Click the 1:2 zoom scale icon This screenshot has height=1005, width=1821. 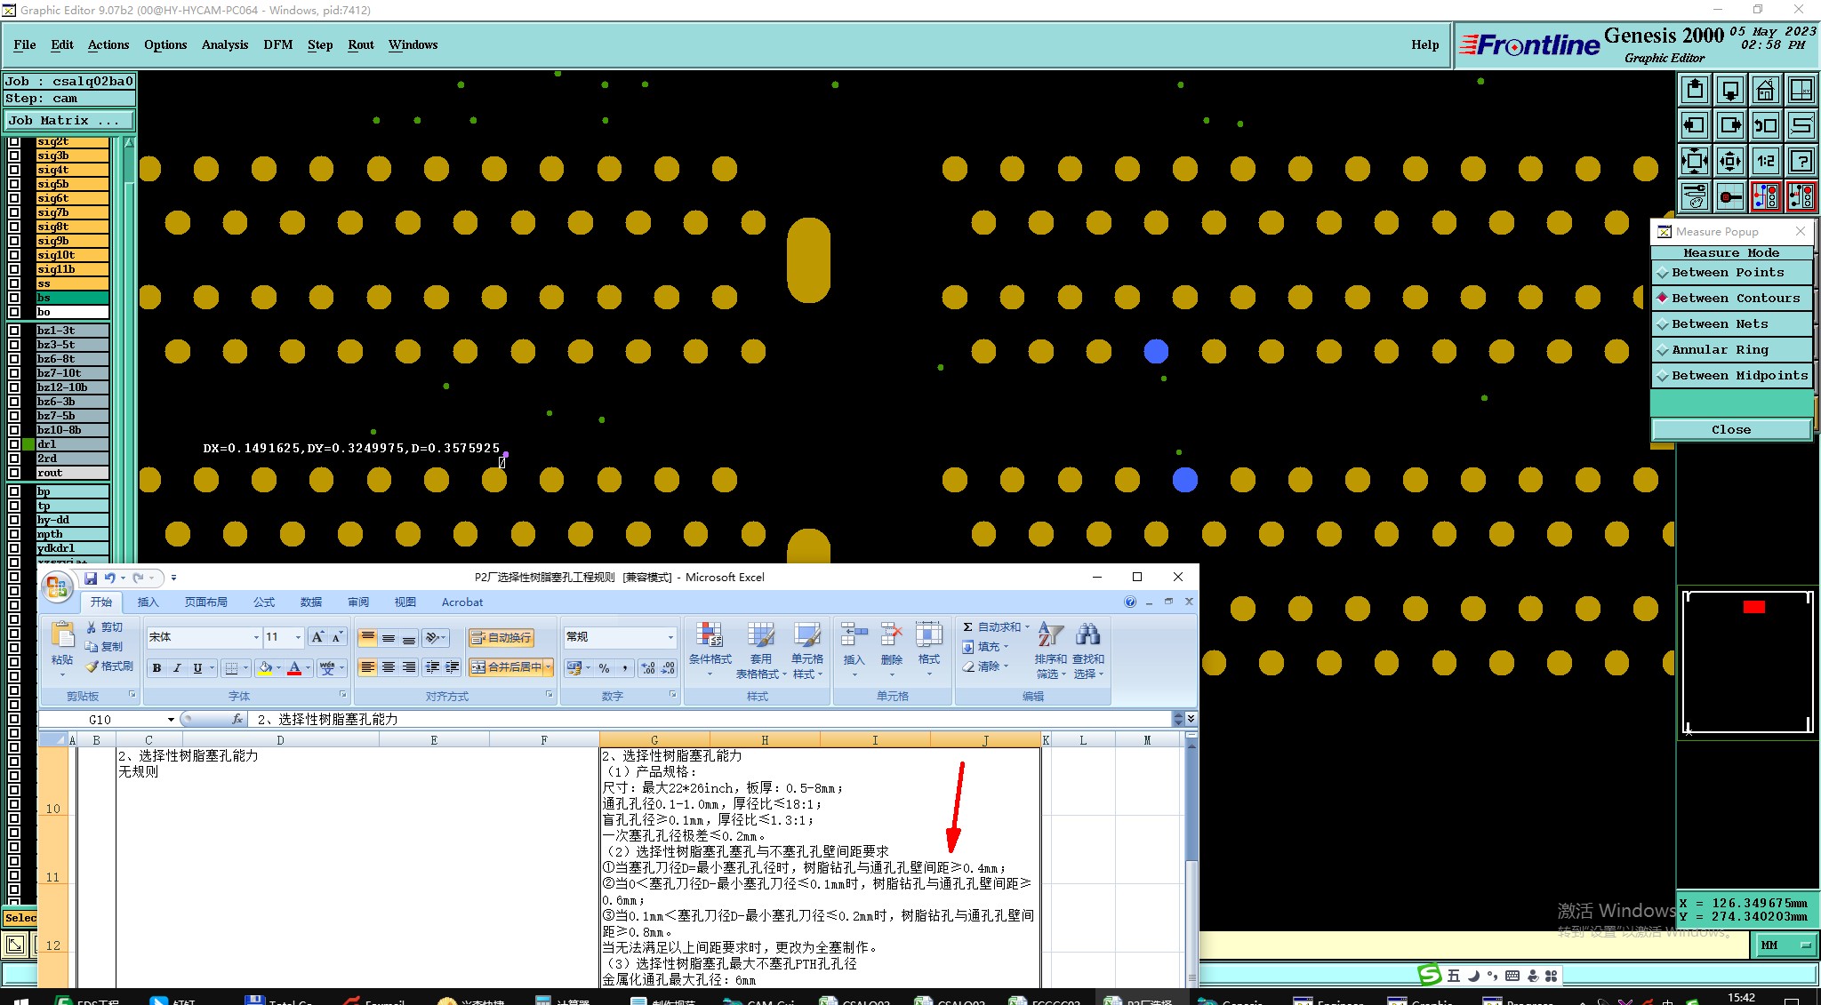1766,161
